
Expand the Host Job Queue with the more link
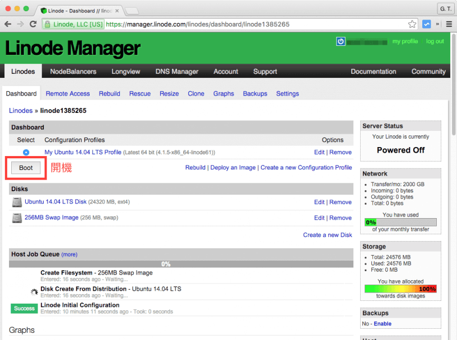69,254
